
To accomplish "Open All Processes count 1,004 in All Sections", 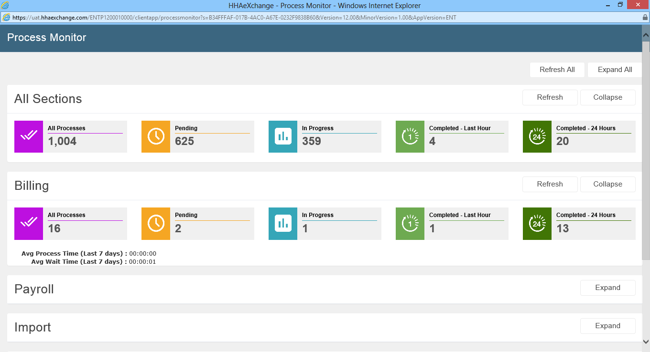I will [62, 141].
